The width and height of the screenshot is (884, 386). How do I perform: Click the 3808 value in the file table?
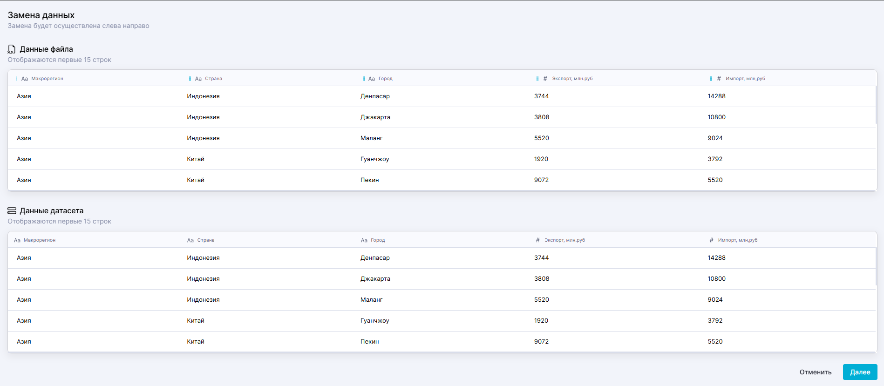pos(542,117)
